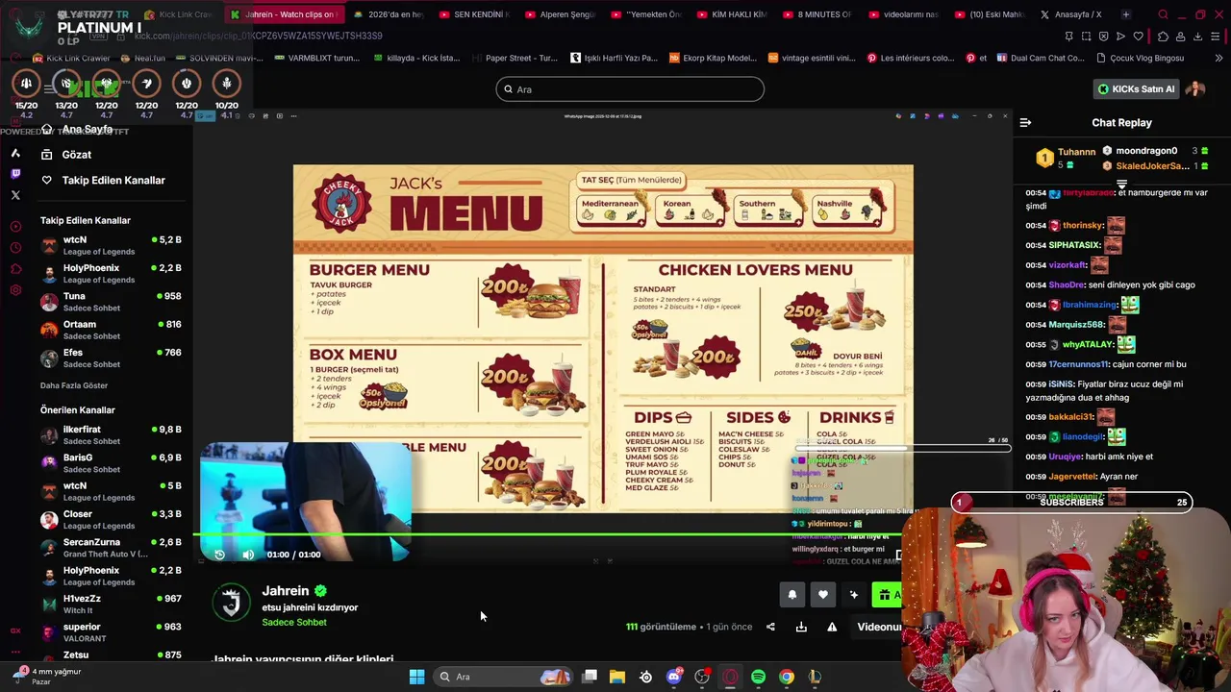Open the recommended superior VALORANT channel
The width and height of the screenshot is (1231, 692).
pyautogui.click(x=111, y=631)
